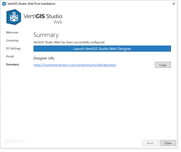This screenshot has height=152, width=181.
Task: Select the Summary step in sidebar
Action: coord(12,64)
